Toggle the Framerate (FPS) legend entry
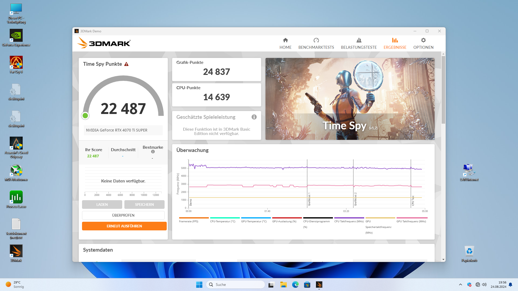 pos(189,221)
